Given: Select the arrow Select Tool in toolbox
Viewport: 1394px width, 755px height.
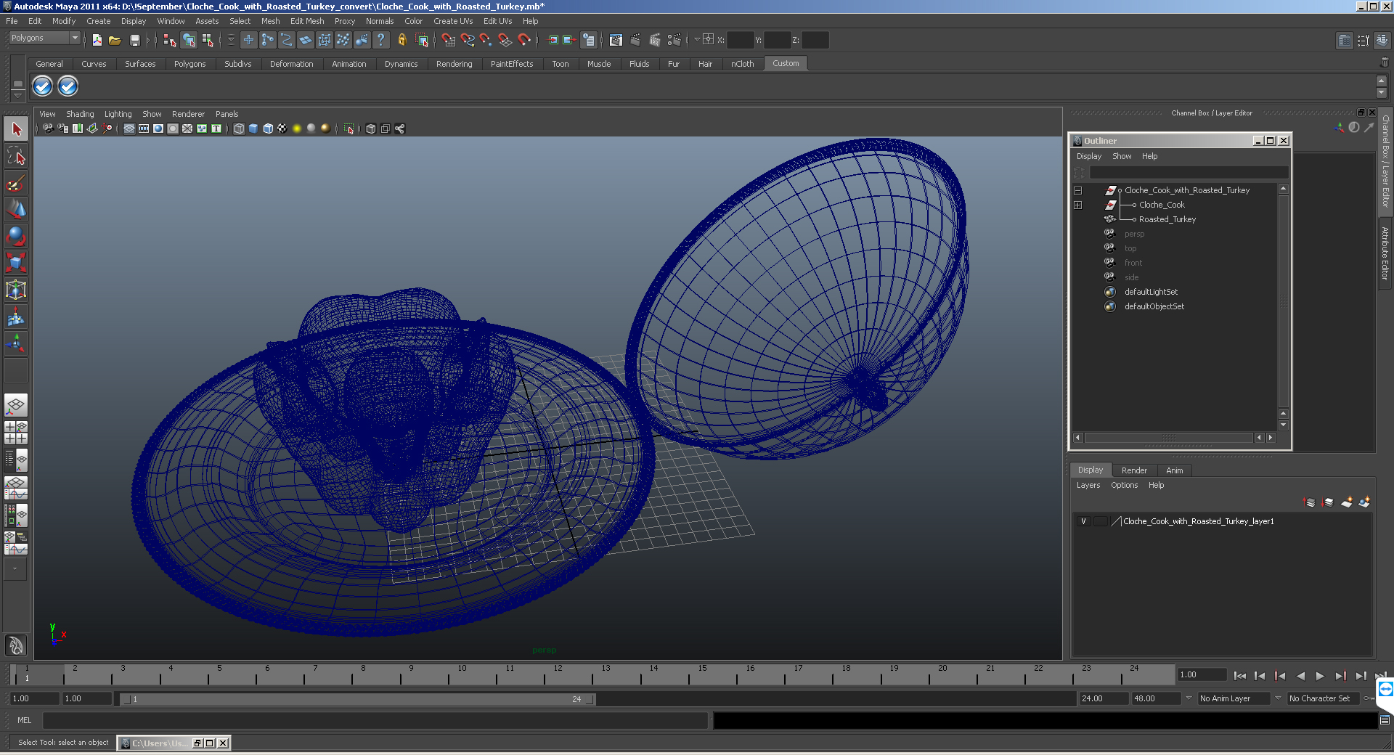Looking at the screenshot, I should [16, 129].
